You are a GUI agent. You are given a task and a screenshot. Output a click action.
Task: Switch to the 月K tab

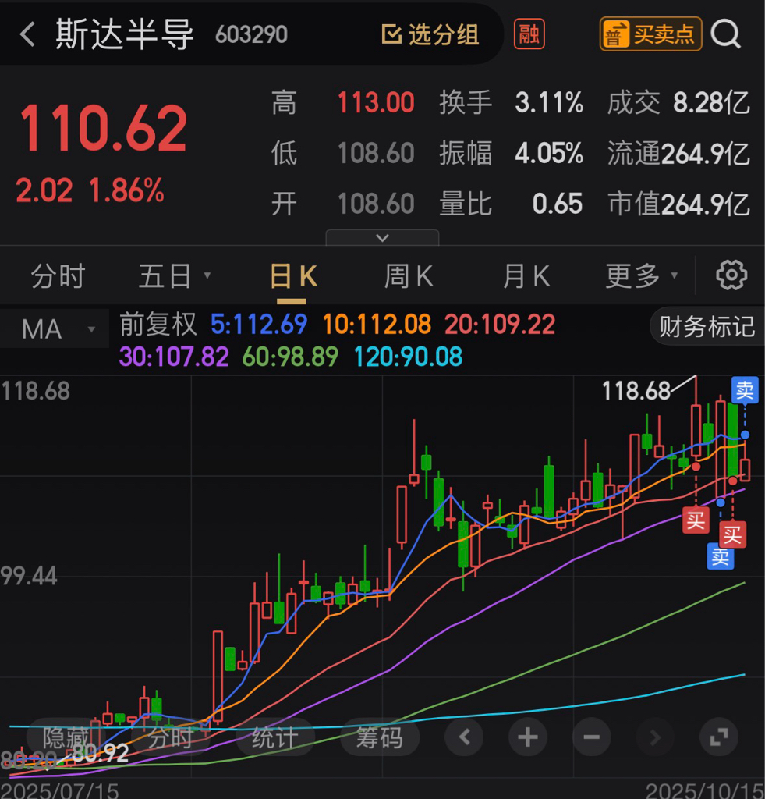point(526,276)
